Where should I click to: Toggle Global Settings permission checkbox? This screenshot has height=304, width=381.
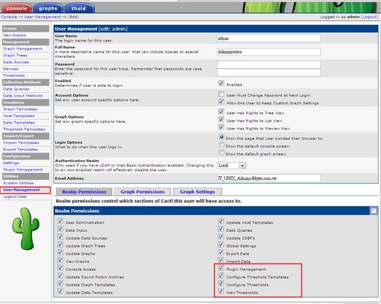tap(221, 244)
